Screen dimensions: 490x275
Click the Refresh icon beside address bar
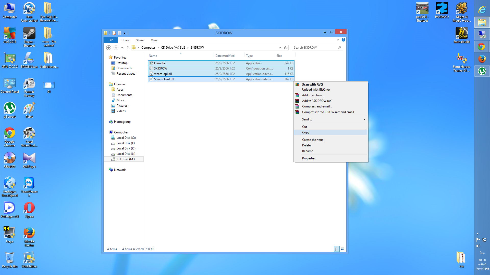(x=285, y=48)
